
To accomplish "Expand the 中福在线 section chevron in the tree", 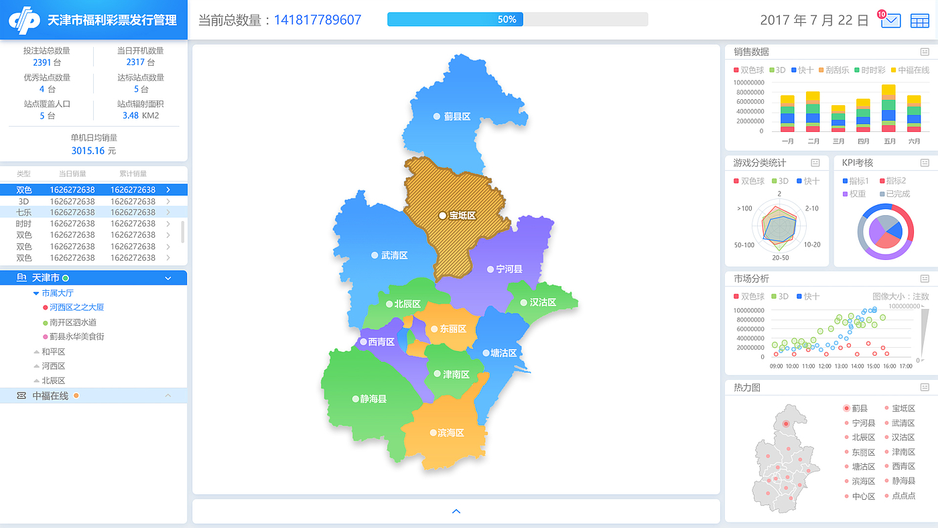I will tap(168, 396).
